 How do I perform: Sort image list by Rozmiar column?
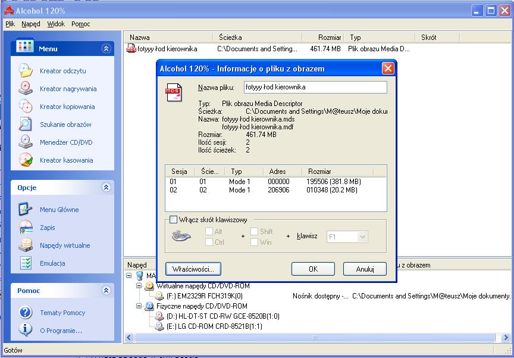[323, 38]
